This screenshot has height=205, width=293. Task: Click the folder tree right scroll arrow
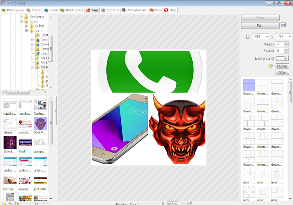click(x=46, y=92)
